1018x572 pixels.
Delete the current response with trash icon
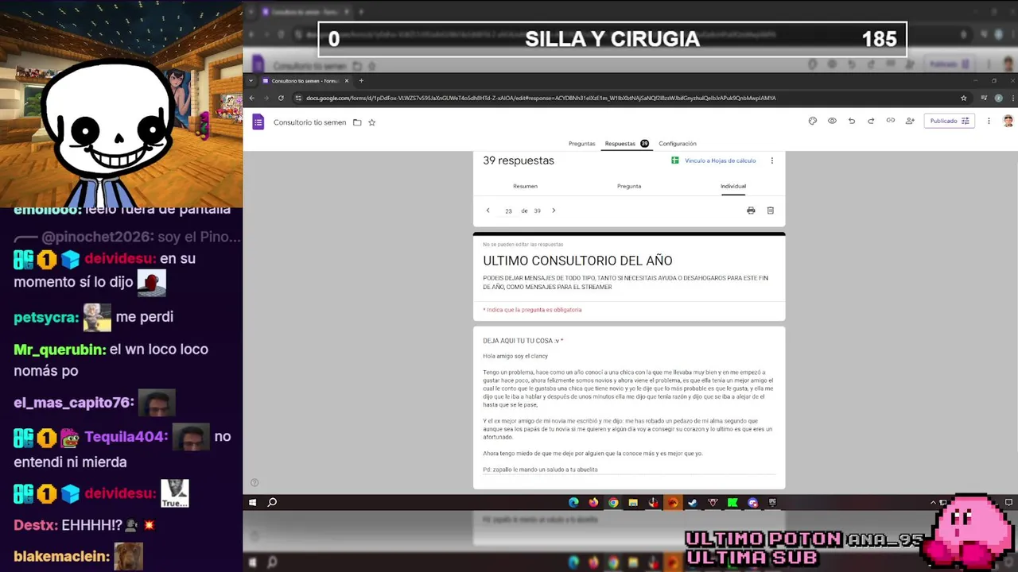coord(770,211)
